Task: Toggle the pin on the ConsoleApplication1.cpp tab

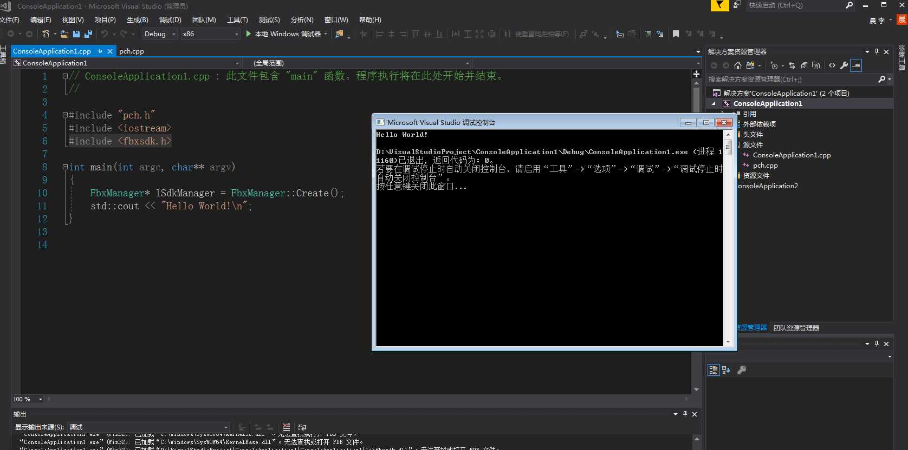Action: [x=100, y=51]
